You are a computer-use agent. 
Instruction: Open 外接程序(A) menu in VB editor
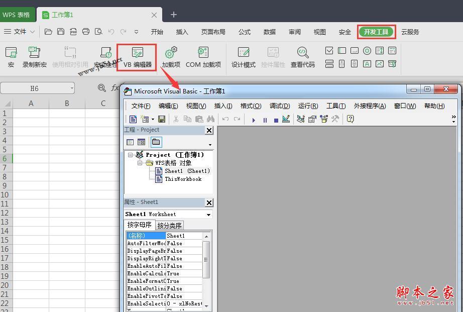pos(370,106)
